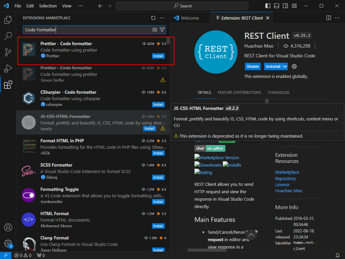Install HTML Format extension

click(x=158, y=226)
